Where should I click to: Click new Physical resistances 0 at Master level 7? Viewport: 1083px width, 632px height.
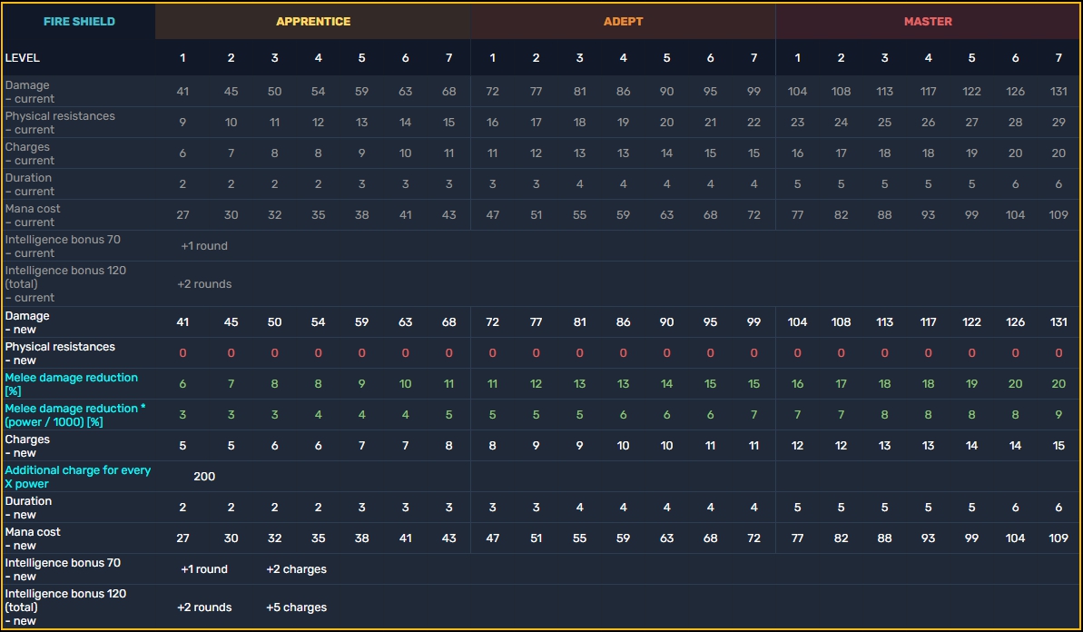(x=1058, y=353)
